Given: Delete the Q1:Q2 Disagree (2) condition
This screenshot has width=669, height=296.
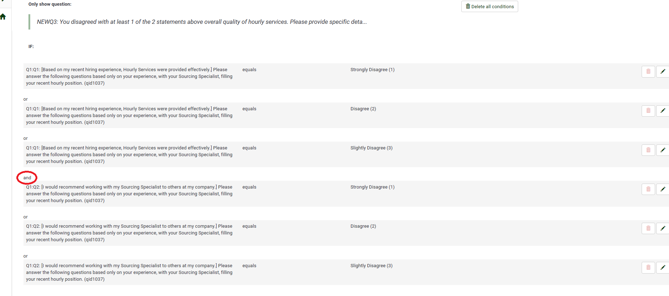Looking at the screenshot, I should coord(648,228).
